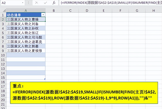This screenshot has width=162, height=109.
Task: Select column E header
Action: click(x=104, y=11)
